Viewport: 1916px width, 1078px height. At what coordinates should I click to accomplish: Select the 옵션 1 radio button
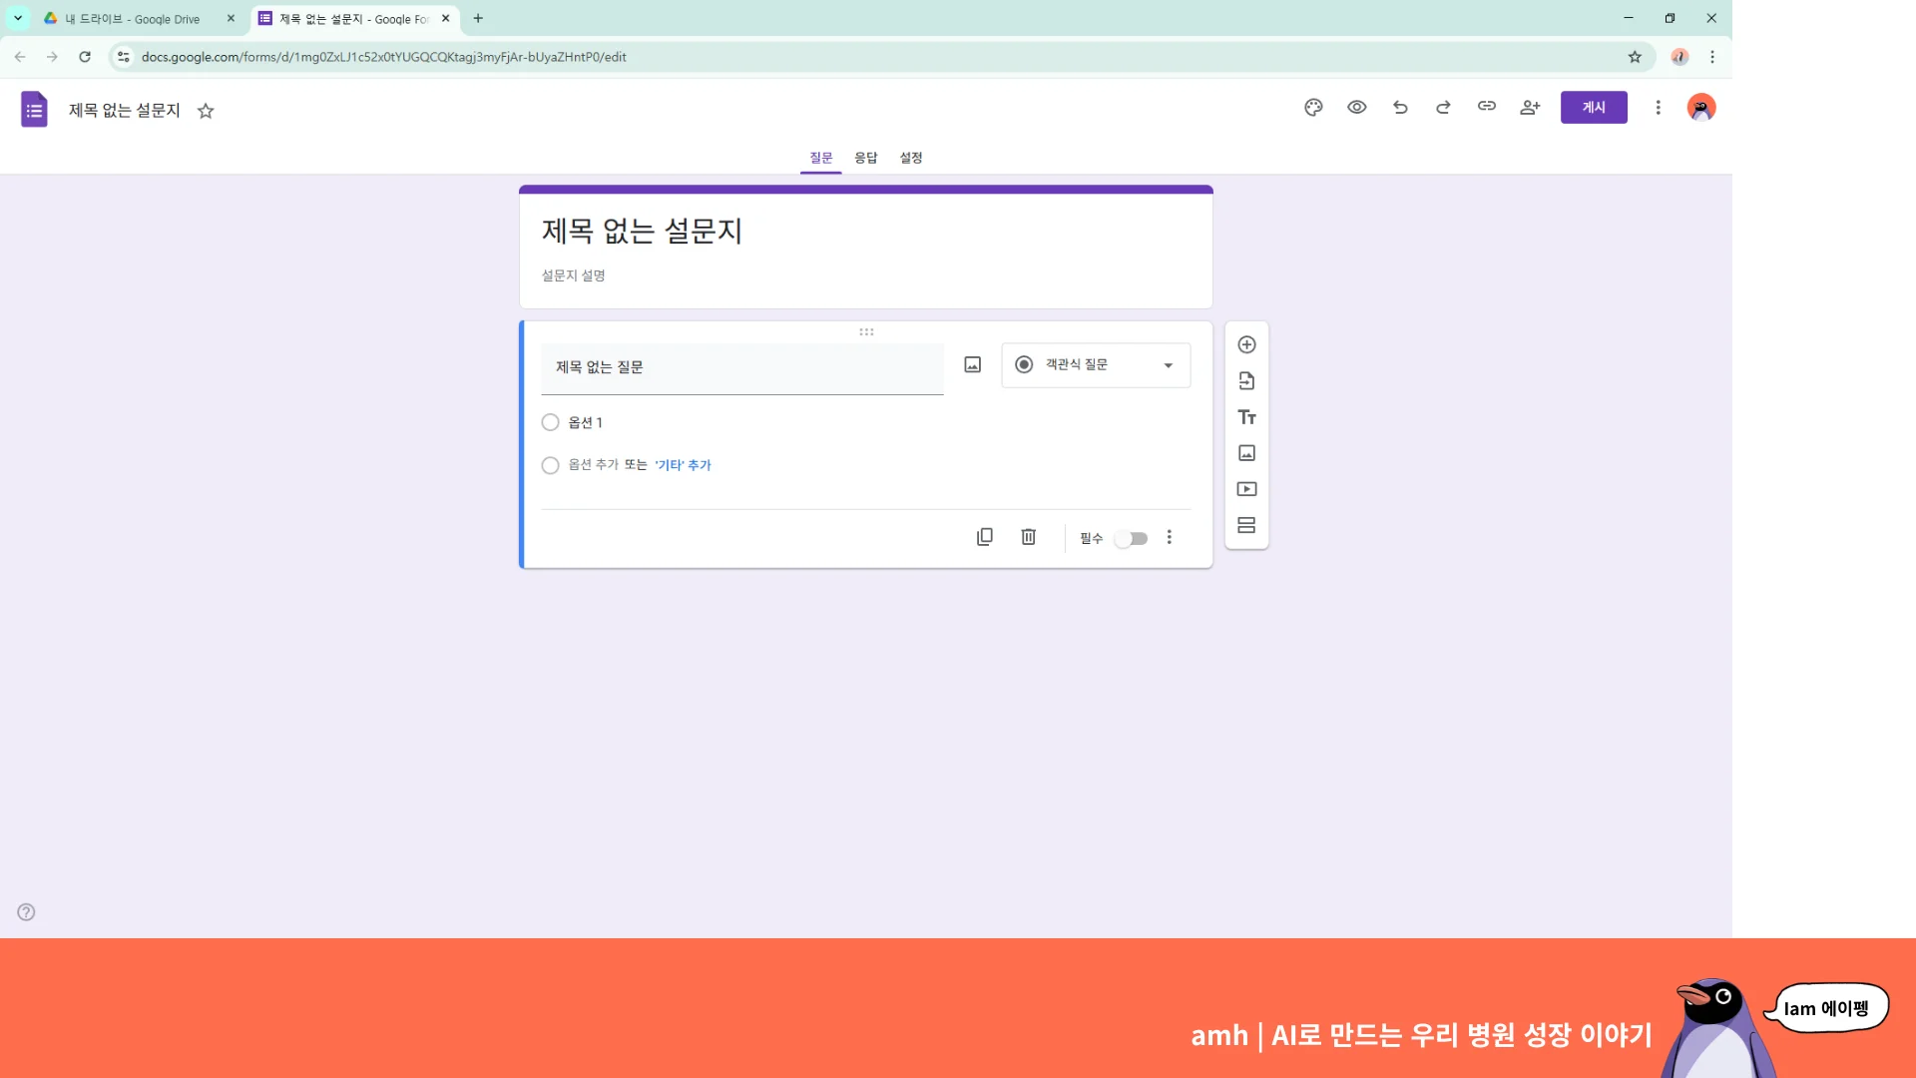(550, 421)
